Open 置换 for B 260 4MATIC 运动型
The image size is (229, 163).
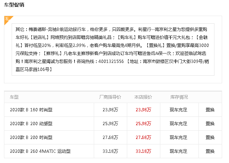point(210,151)
